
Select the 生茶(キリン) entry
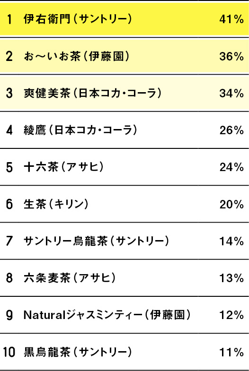pyautogui.click(x=56, y=204)
